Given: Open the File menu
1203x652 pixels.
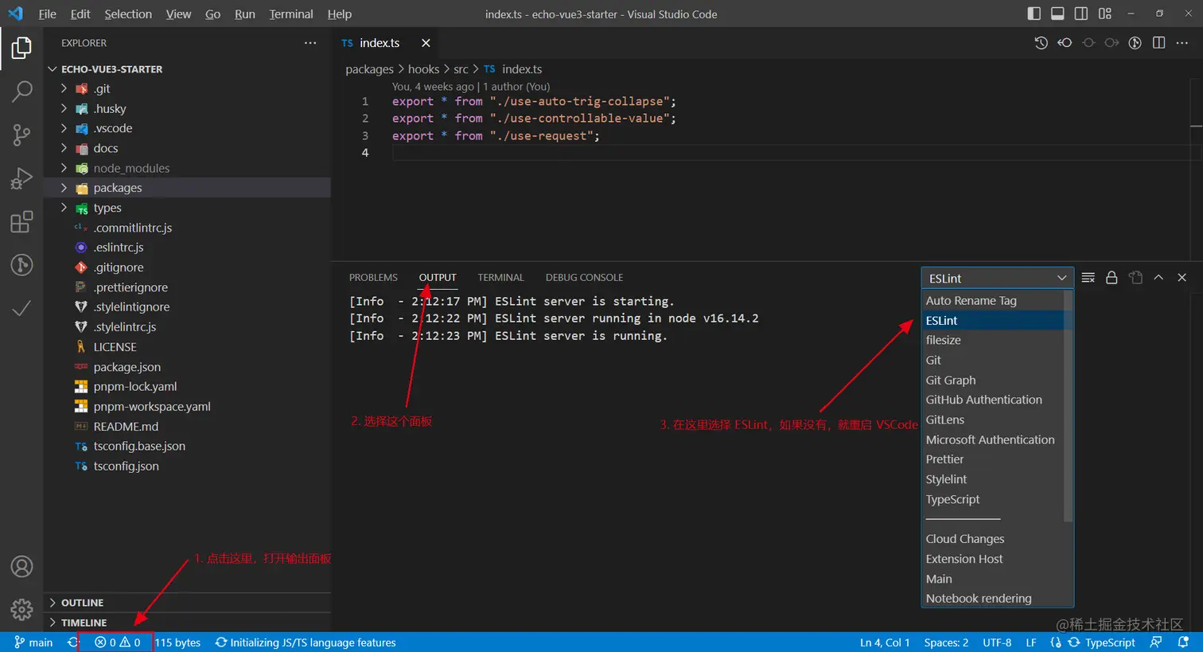Looking at the screenshot, I should coord(47,14).
